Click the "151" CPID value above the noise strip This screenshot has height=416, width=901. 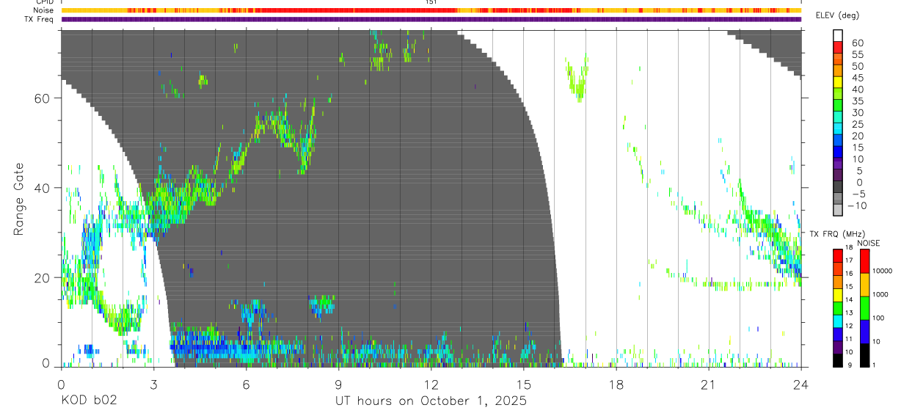[431, 2]
